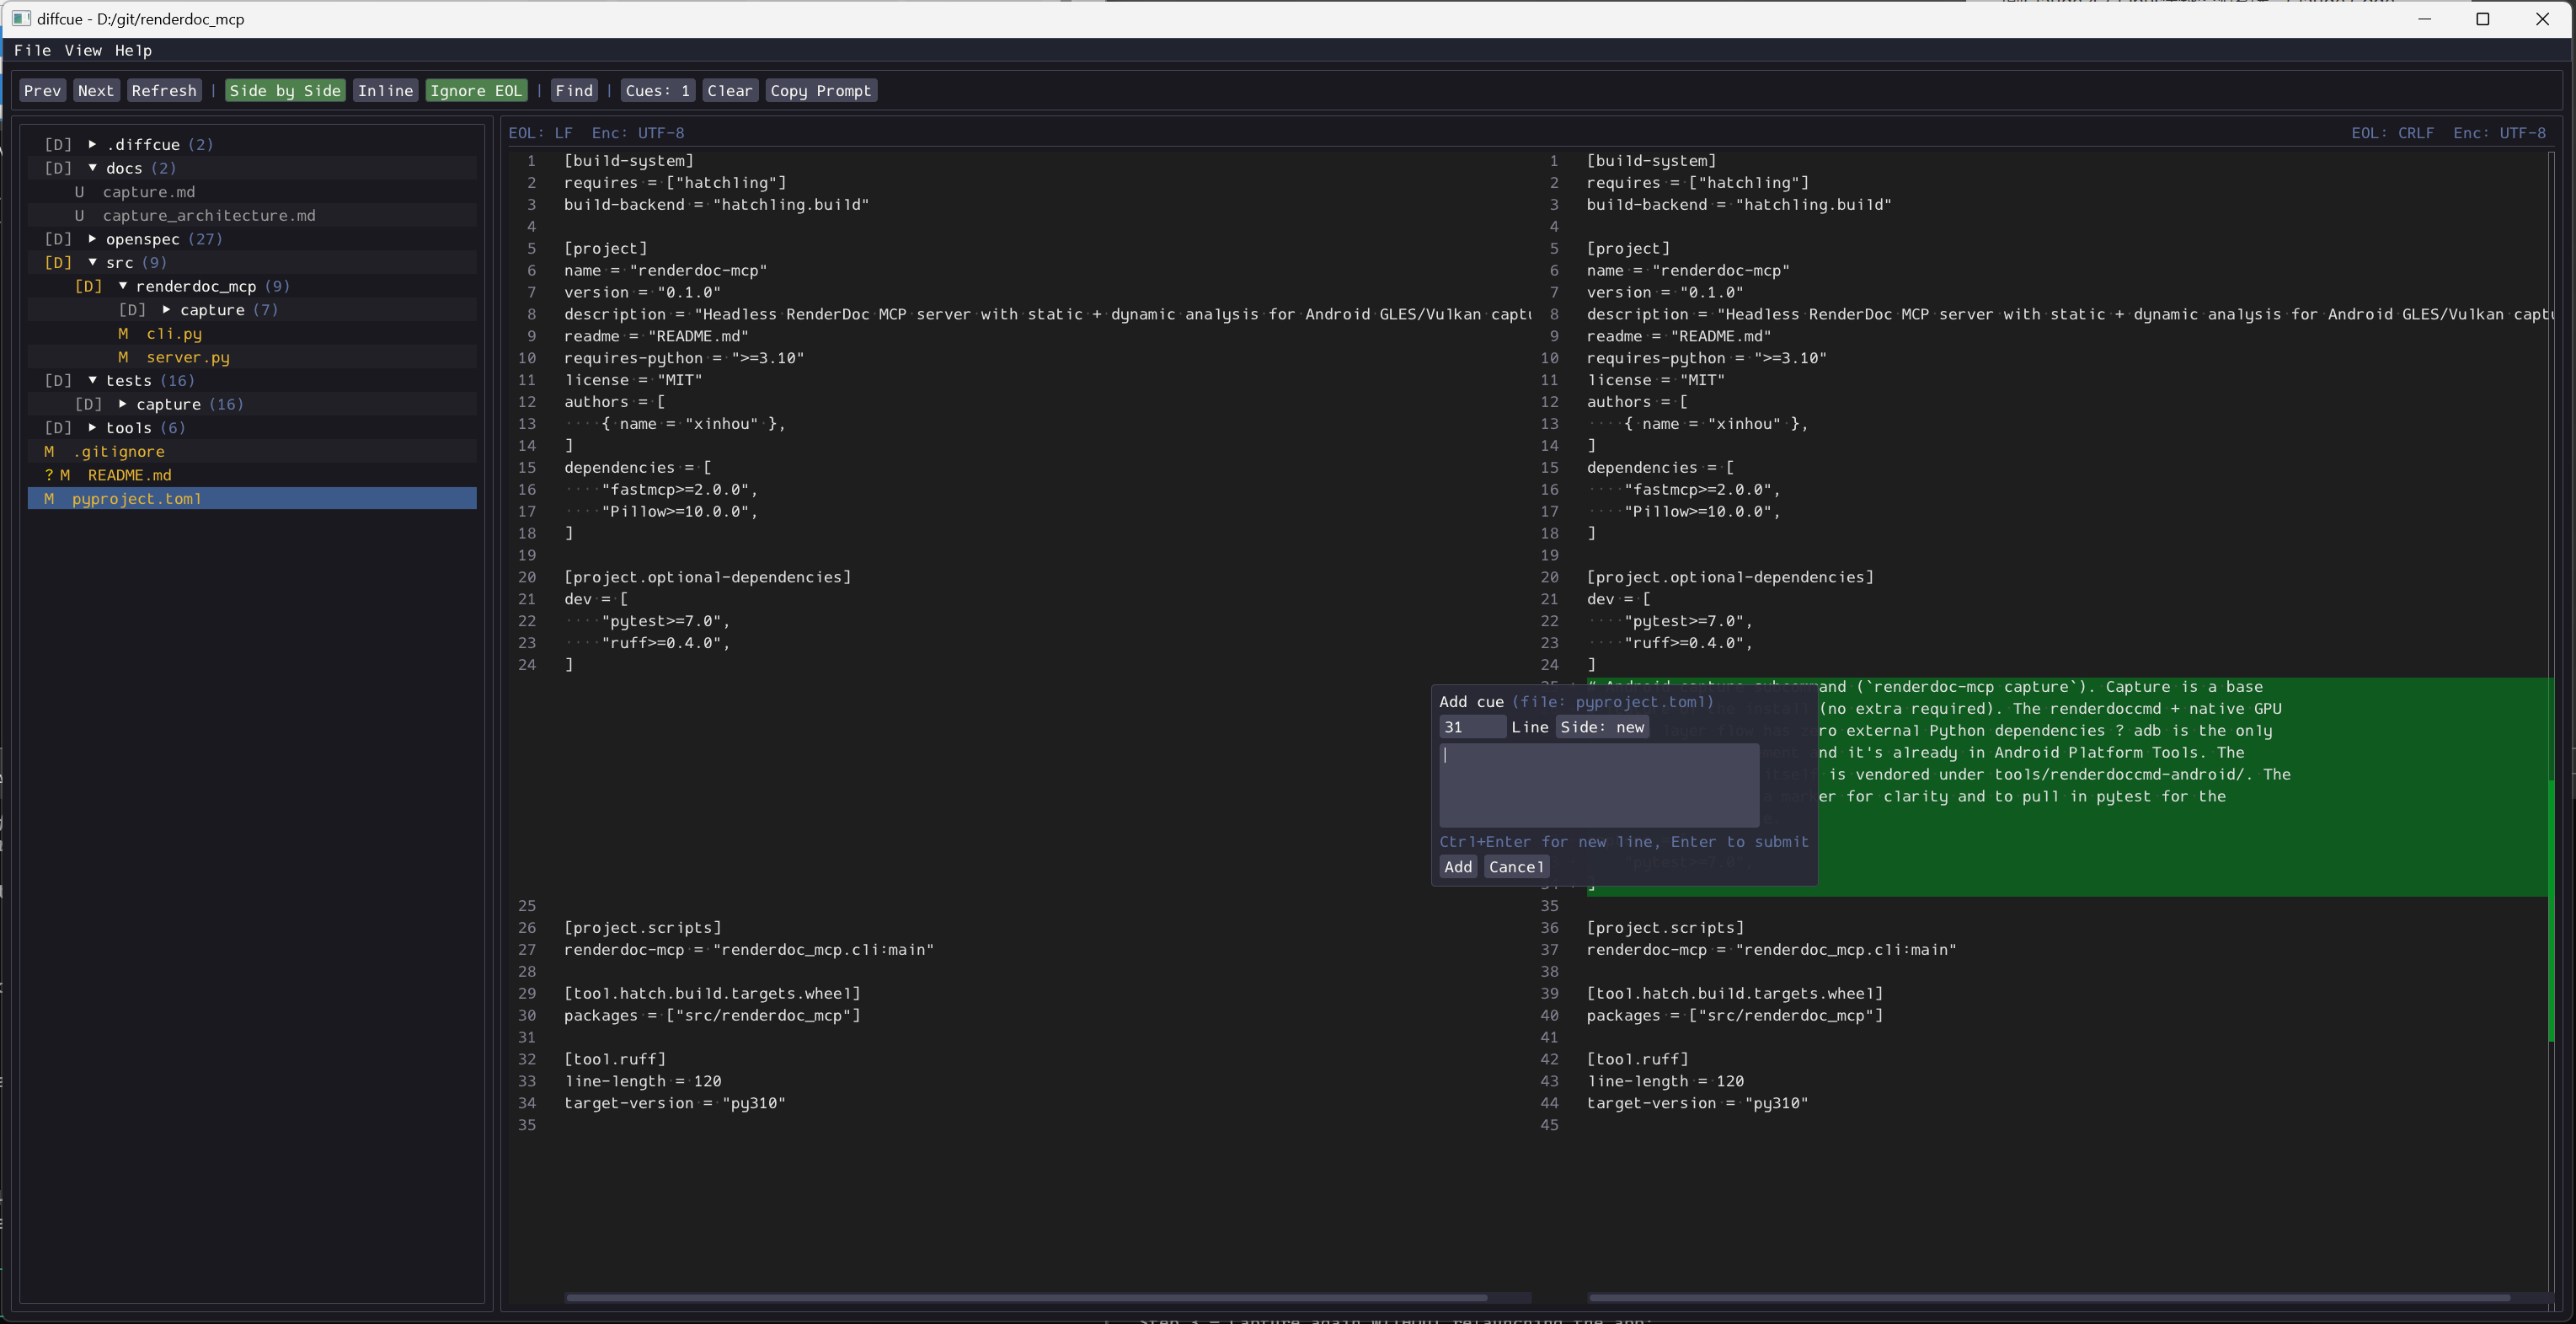
Task: Copy Prompt to clipboard
Action: [x=821, y=91]
